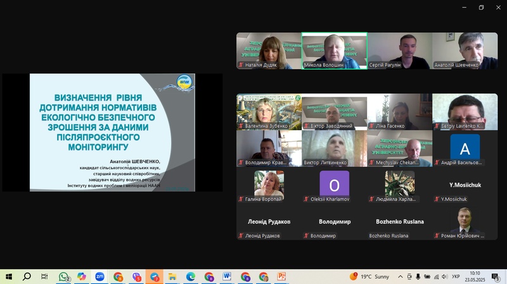Select Роман Юрійович's participant tile
This screenshot has width=507, height=284.
(x=465, y=223)
